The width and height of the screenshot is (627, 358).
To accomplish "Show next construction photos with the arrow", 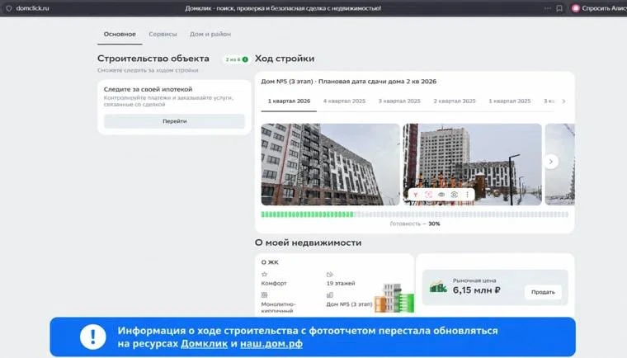I will point(550,162).
